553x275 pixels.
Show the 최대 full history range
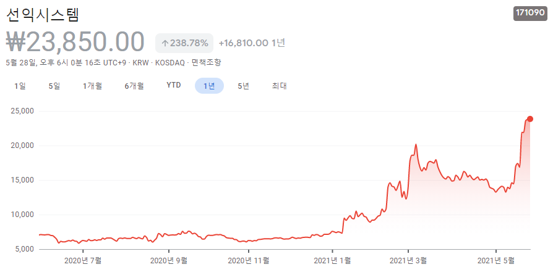click(279, 86)
